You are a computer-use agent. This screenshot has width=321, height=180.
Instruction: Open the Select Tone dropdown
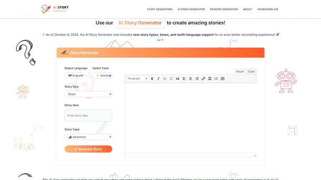102,75
